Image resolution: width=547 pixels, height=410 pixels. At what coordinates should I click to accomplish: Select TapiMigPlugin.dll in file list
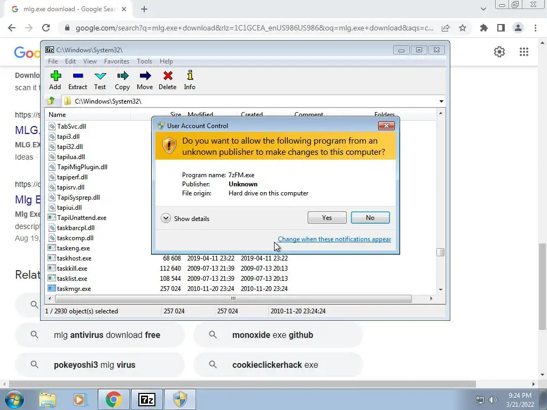click(x=82, y=167)
